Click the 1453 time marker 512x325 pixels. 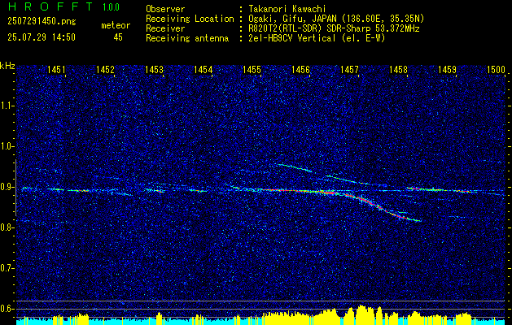[154, 70]
